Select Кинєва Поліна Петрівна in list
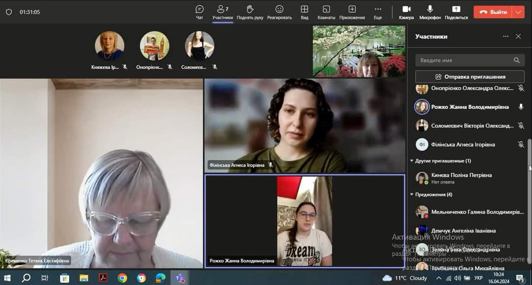Screen dimensions: 532x285 pyautogui.click(x=469, y=178)
